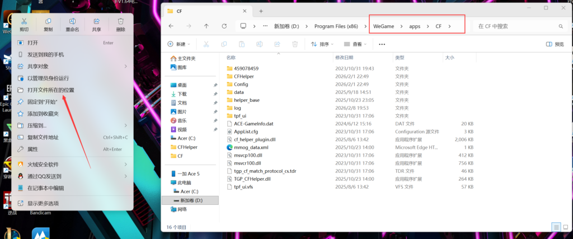Open the 排序 dropdown
573x239 pixels.
point(322,44)
